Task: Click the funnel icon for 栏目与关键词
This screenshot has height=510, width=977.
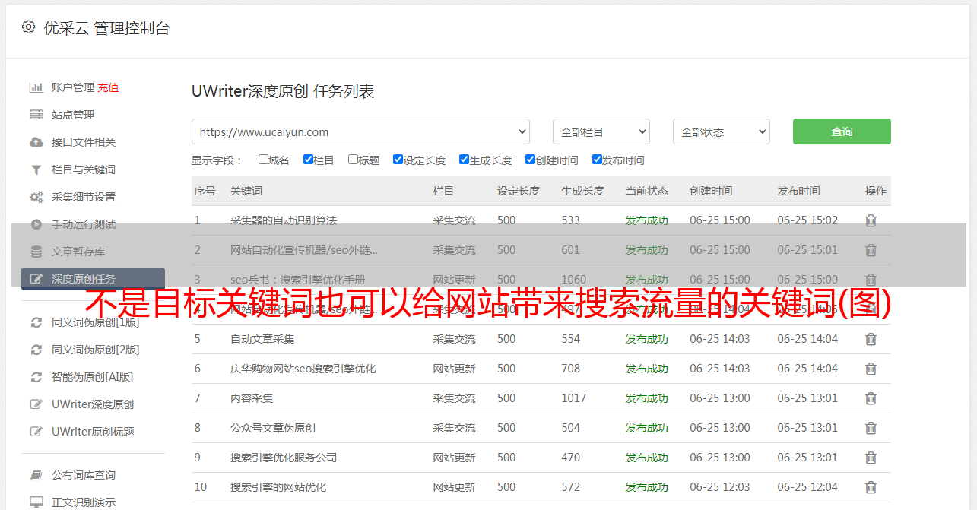Action: (36, 169)
